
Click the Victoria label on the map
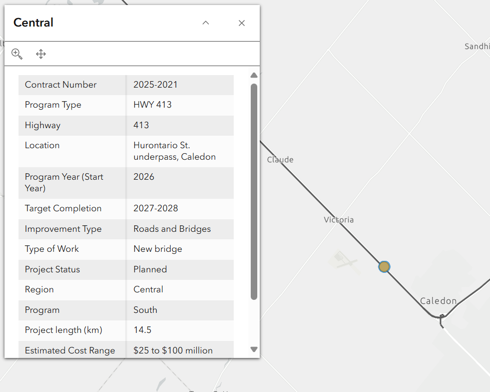pos(339,220)
